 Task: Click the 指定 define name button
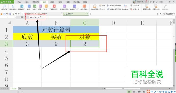click(x=102, y=6)
